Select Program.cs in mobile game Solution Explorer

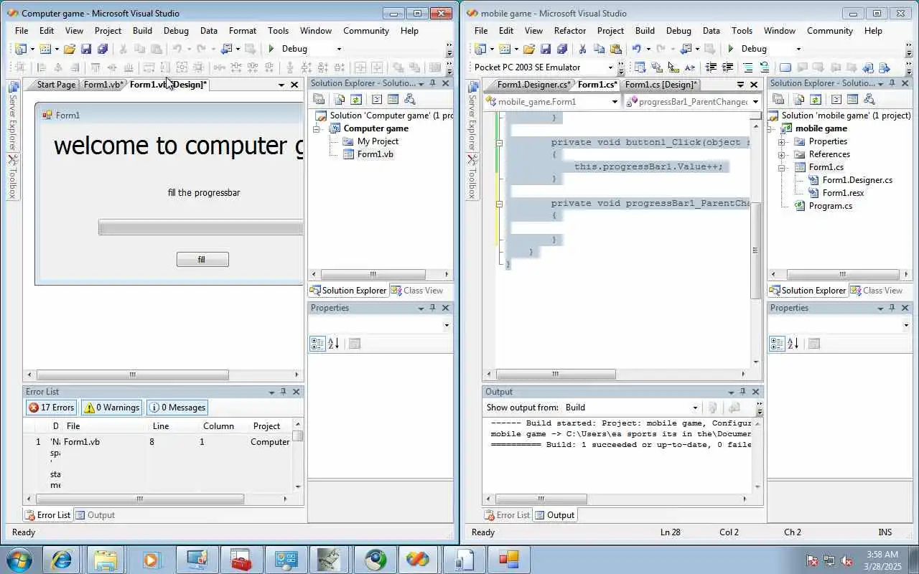(830, 206)
